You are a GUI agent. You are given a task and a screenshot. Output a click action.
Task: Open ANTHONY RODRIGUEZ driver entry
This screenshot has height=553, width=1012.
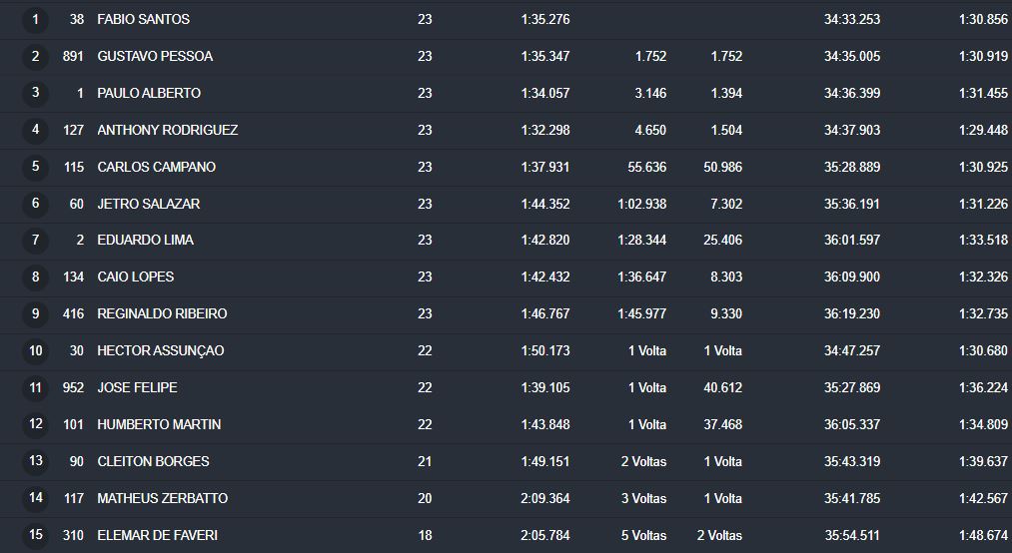167,130
